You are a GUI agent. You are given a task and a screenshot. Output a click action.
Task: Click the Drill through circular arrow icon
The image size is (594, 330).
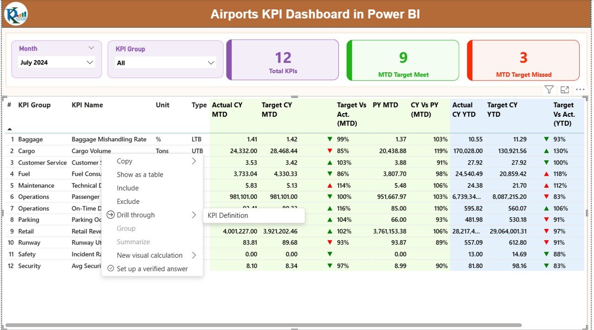(x=110, y=215)
